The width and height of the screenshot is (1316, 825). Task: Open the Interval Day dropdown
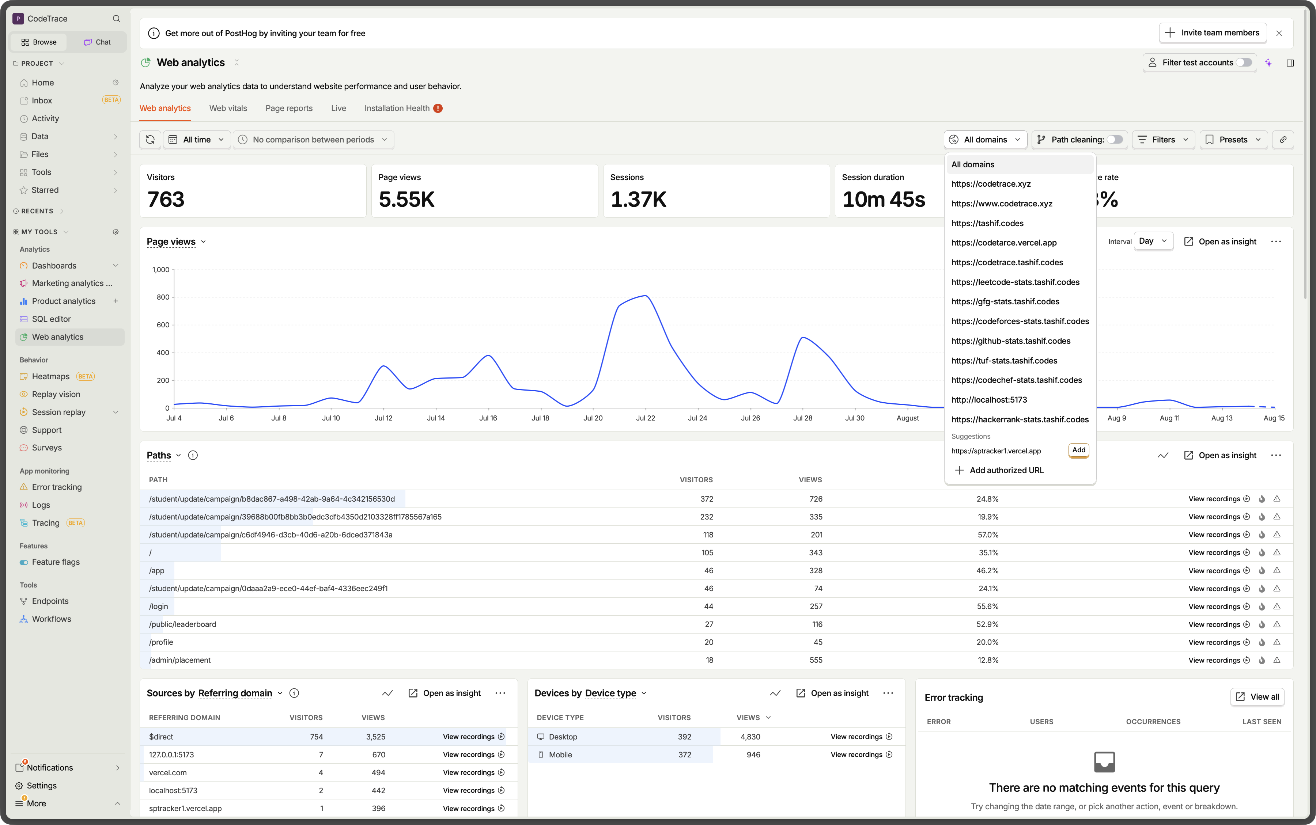[x=1153, y=241]
